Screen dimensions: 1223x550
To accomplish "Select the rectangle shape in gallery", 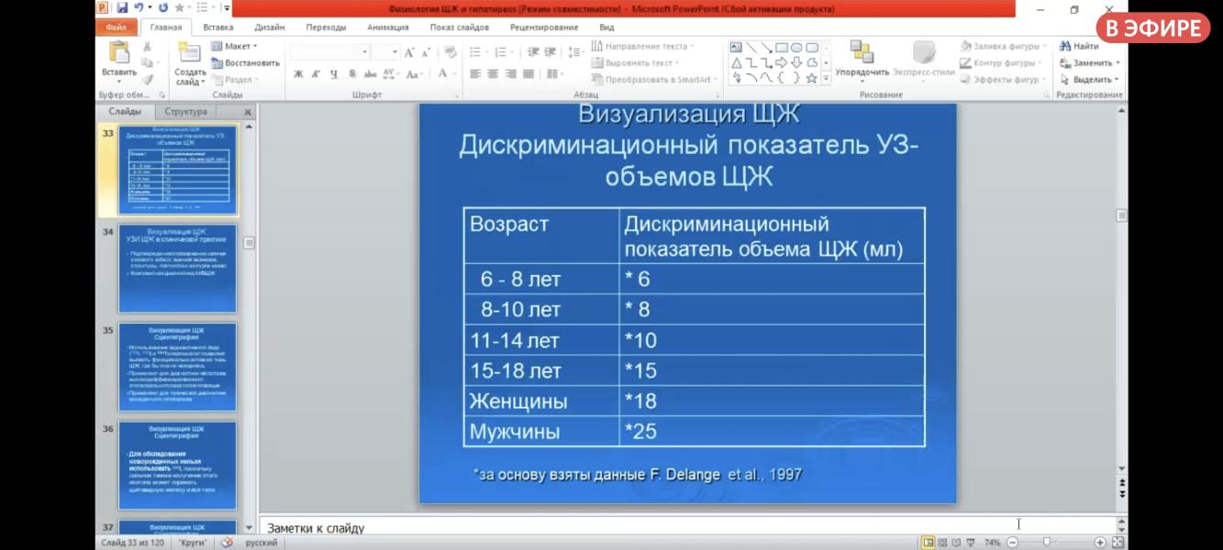I will (781, 48).
